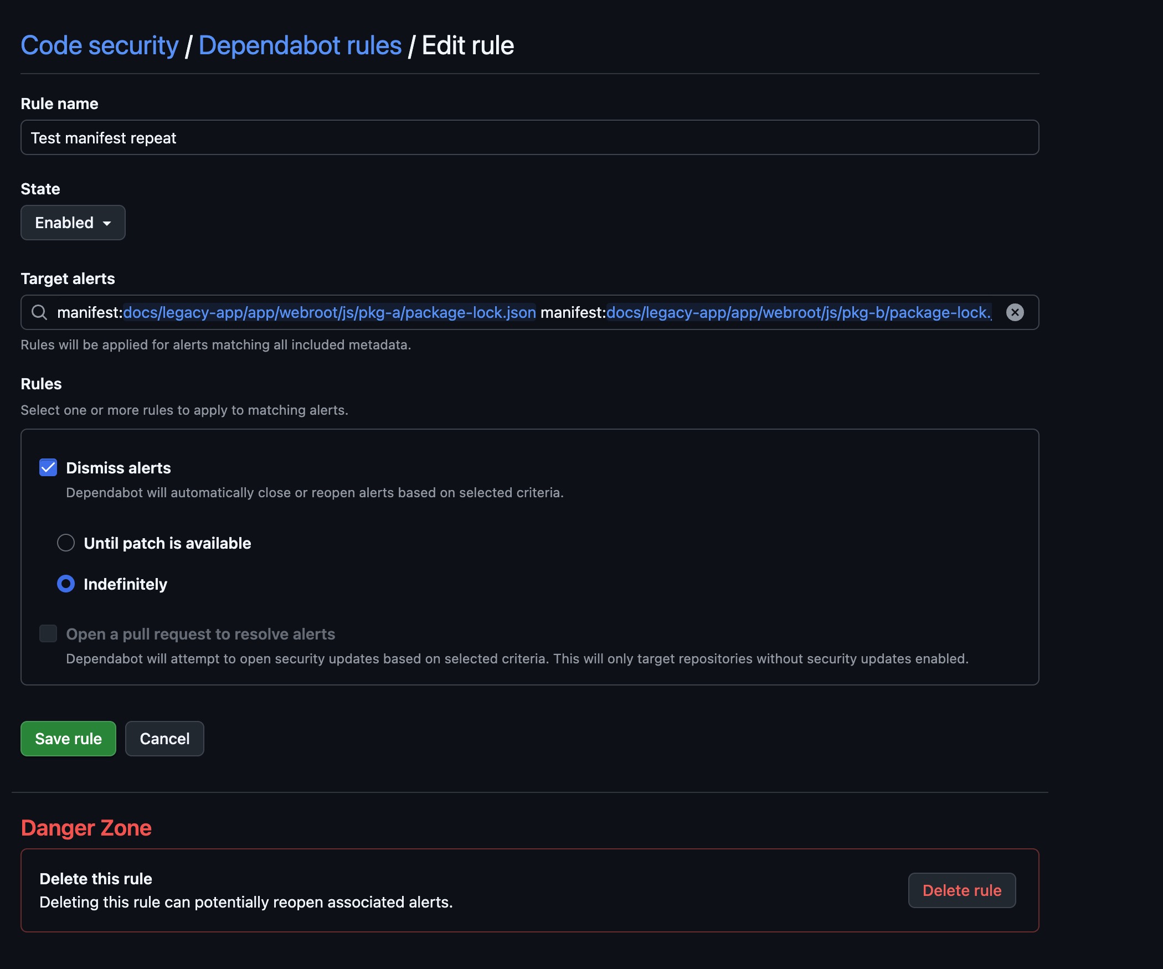Click 'Rules will be applied for alerts' hint
This screenshot has width=1163, height=969.
click(x=216, y=344)
